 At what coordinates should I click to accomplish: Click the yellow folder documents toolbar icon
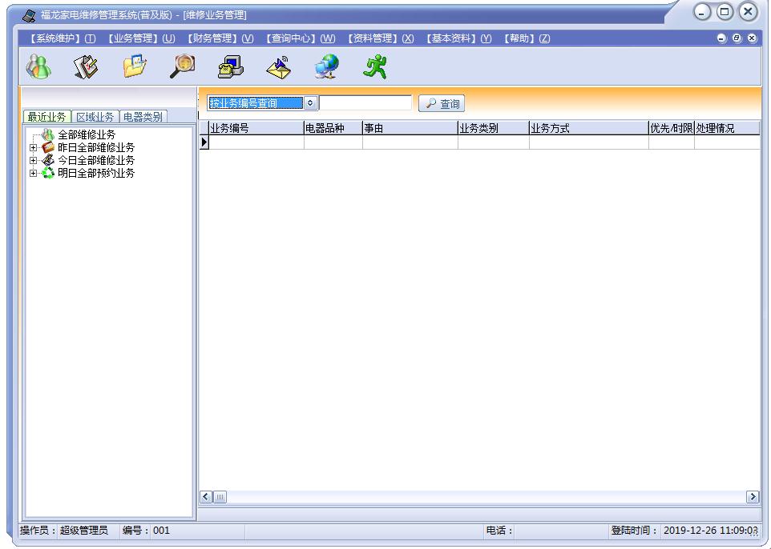[134, 66]
